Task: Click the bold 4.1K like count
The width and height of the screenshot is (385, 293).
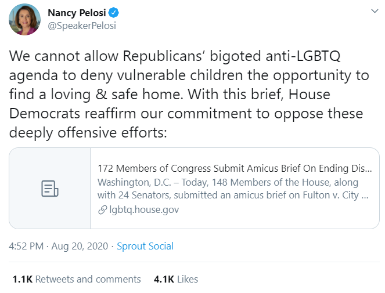Action: pos(164,279)
